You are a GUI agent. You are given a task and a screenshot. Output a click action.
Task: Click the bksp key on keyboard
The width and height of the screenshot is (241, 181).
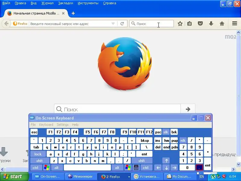pos(145,140)
